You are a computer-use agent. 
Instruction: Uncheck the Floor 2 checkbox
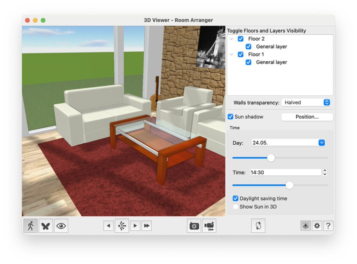click(x=241, y=39)
